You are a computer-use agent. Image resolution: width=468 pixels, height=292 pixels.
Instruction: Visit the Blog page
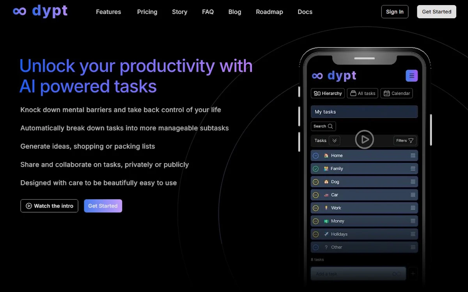(x=235, y=12)
